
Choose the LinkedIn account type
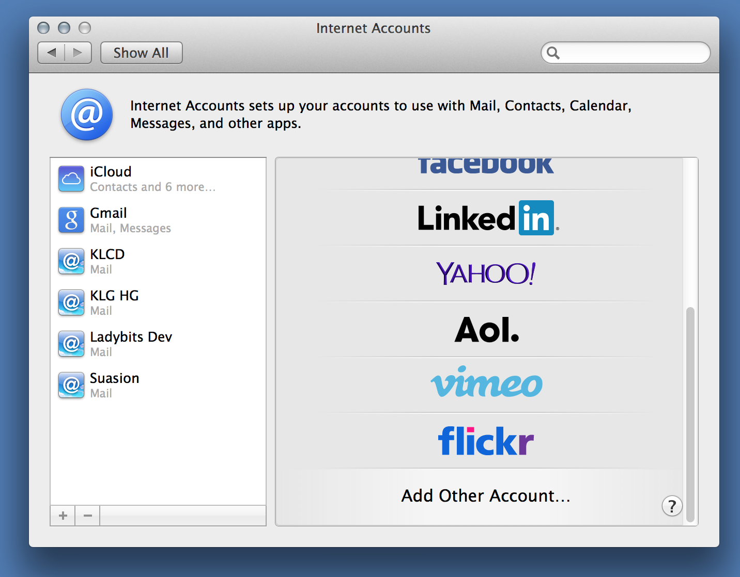click(x=488, y=218)
